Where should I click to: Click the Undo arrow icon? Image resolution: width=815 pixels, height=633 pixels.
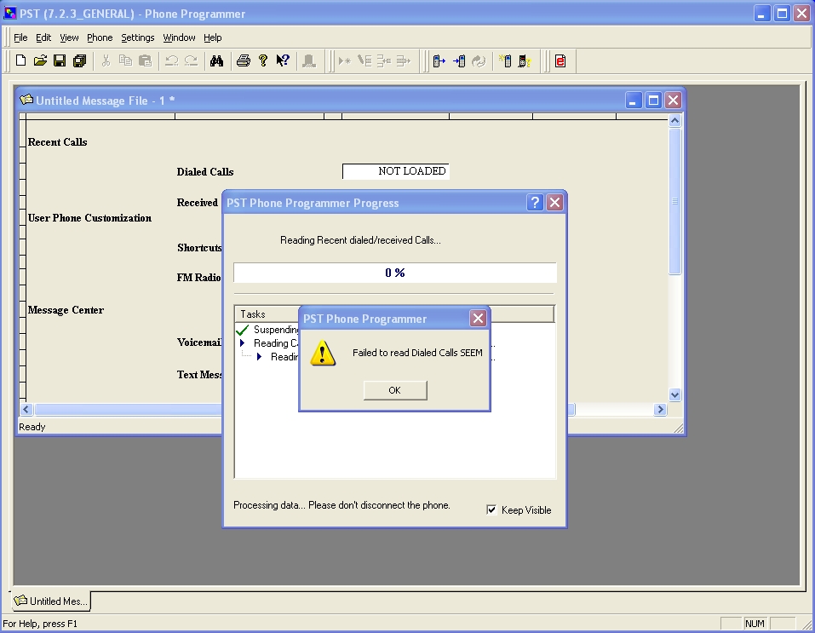click(x=171, y=60)
